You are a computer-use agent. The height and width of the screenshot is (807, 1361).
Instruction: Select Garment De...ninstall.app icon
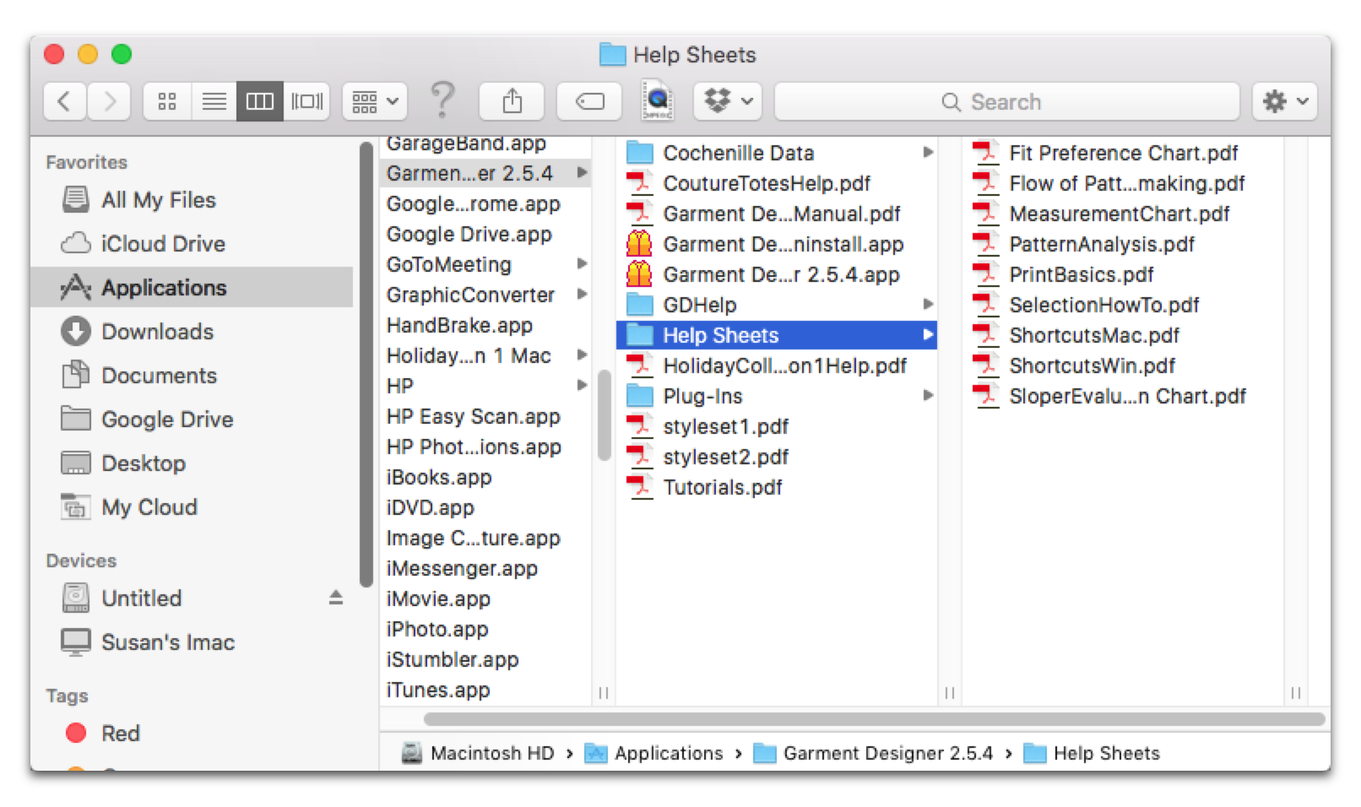(639, 244)
